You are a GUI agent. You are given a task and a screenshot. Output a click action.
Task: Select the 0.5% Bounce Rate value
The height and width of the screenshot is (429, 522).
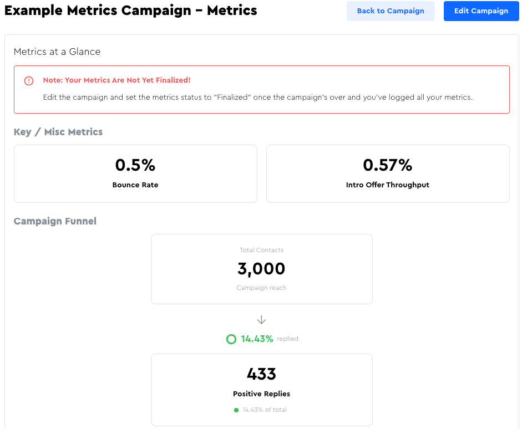(135, 165)
